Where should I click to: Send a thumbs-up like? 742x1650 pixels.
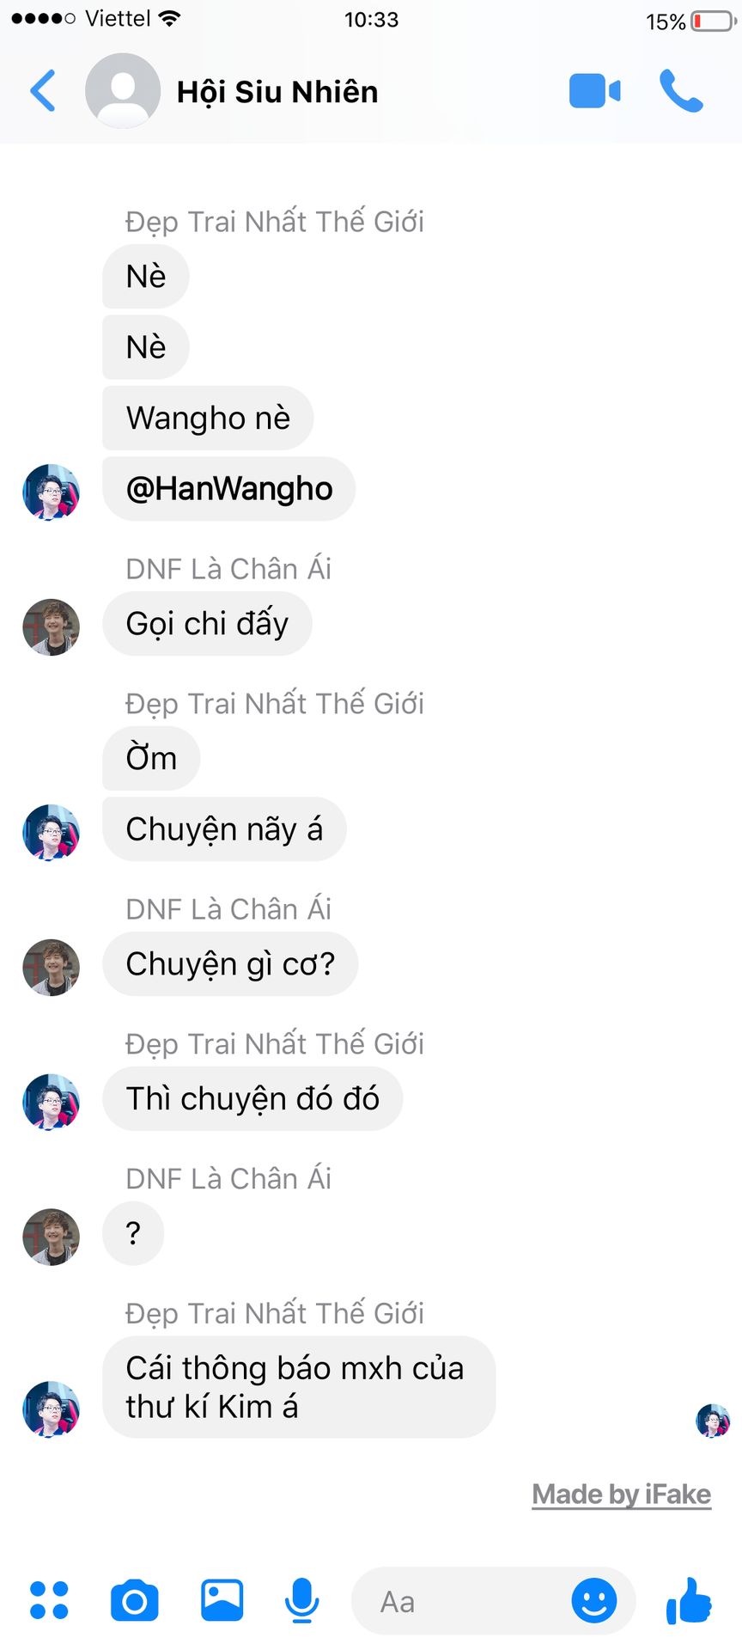tap(689, 1600)
